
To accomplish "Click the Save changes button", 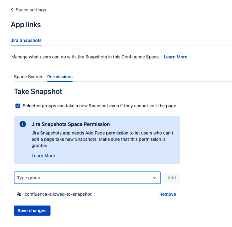I will [32, 211].
